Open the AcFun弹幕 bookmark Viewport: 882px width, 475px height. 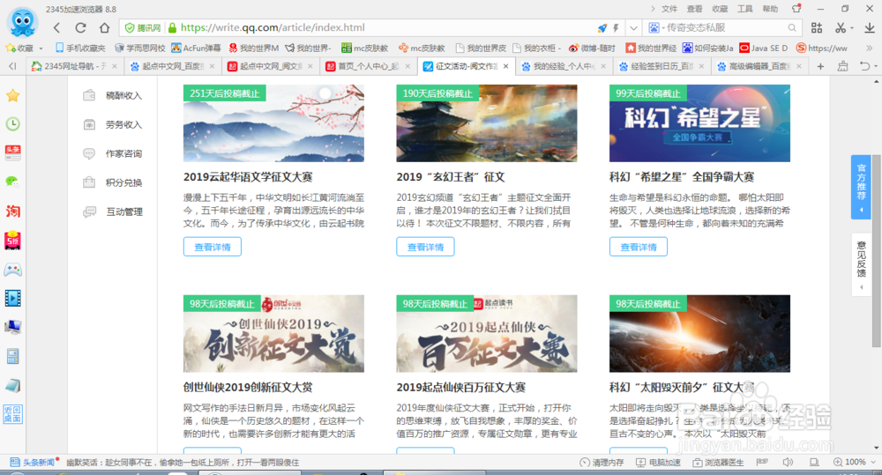pyautogui.click(x=197, y=48)
